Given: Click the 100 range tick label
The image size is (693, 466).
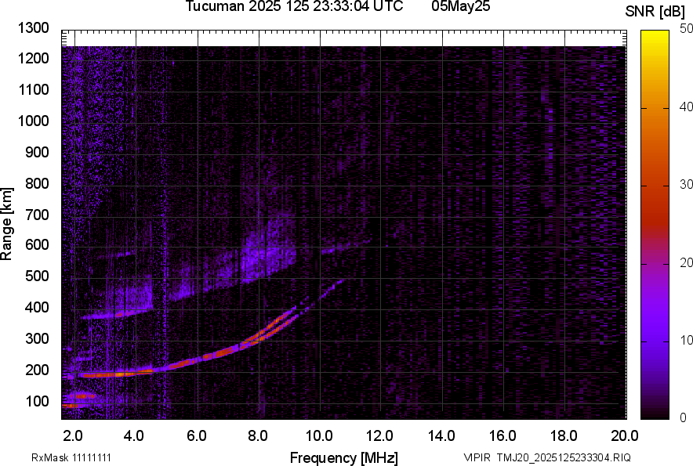Looking at the screenshot, I should (37, 401).
